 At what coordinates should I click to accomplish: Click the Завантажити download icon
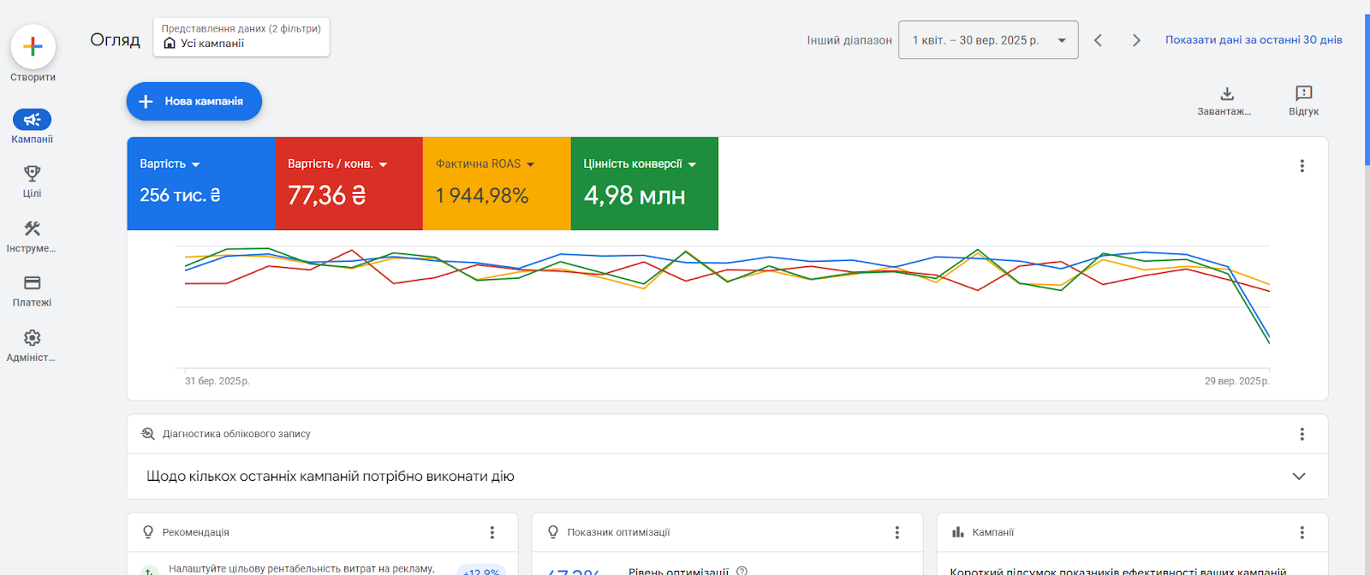coord(1227,94)
